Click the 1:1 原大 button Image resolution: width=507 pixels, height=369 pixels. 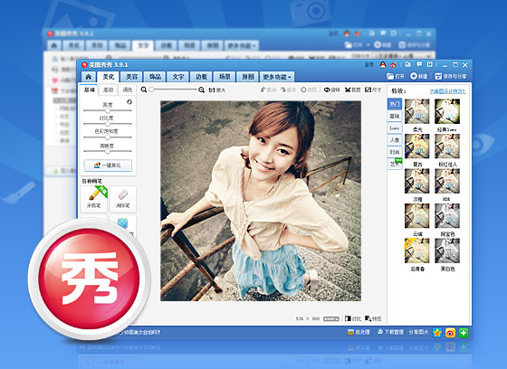217,90
